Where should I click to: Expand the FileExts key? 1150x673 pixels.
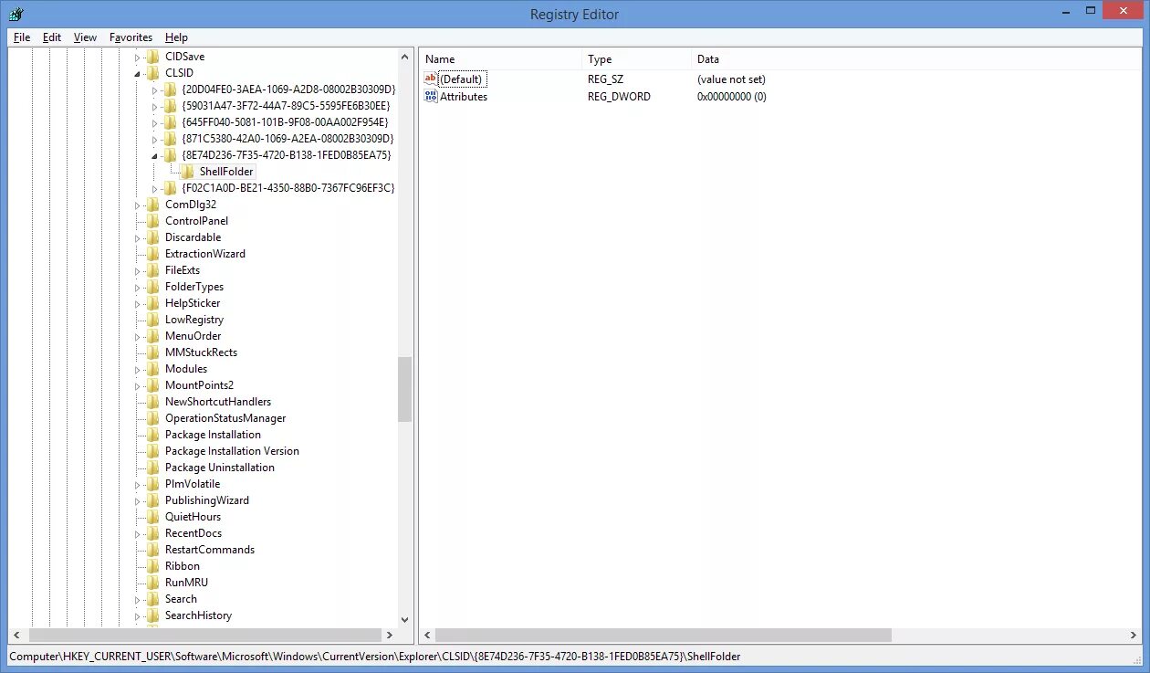click(x=138, y=270)
